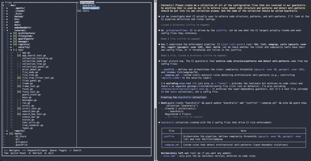Expand the registry/ folder arrow
The image size is (311, 161).
pyautogui.click(x=11, y=44)
